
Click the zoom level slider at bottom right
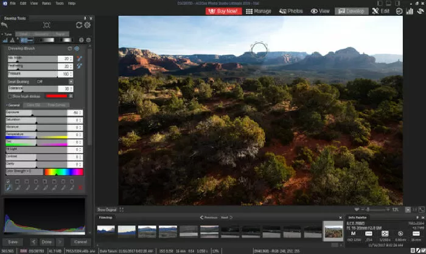tap(376, 210)
